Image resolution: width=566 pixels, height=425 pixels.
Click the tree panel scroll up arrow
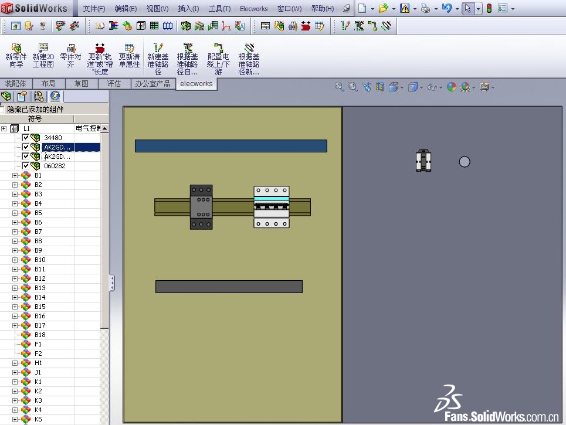pos(104,128)
